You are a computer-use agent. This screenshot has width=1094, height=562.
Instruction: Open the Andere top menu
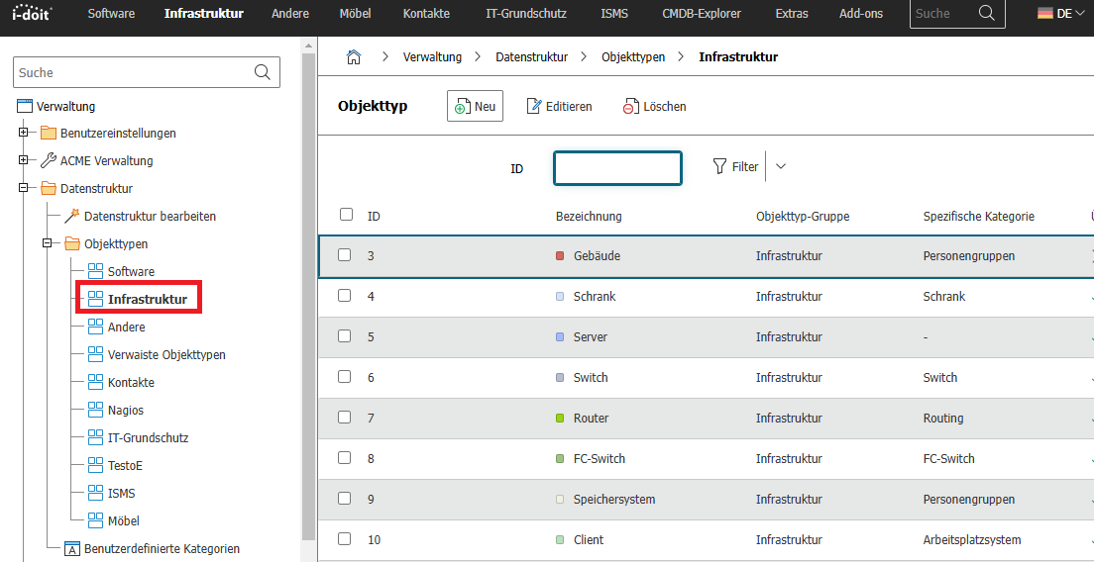[x=289, y=13]
